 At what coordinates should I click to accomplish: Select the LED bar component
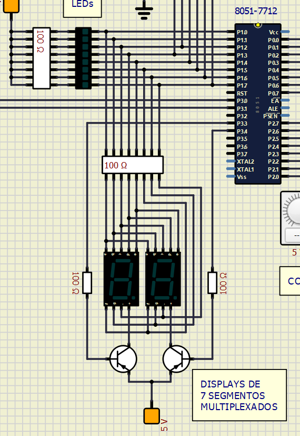(84, 58)
